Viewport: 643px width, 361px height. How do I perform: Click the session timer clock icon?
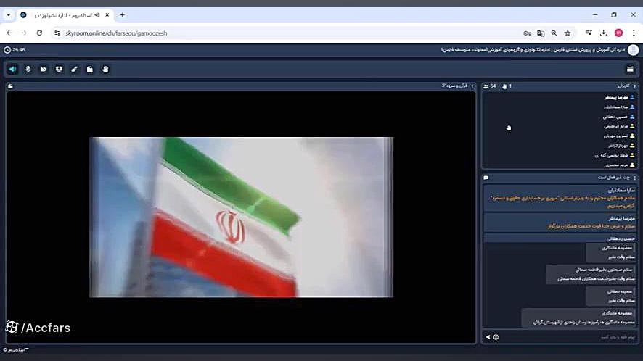coord(7,50)
